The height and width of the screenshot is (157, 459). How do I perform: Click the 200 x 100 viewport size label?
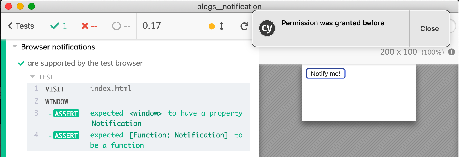pos(398,52)
